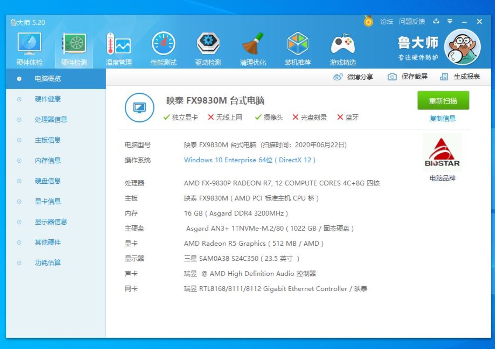Close the 鲁大师 window
This screenshot has height=349, width=495.
pyautogui.click(x=479, y=21)
